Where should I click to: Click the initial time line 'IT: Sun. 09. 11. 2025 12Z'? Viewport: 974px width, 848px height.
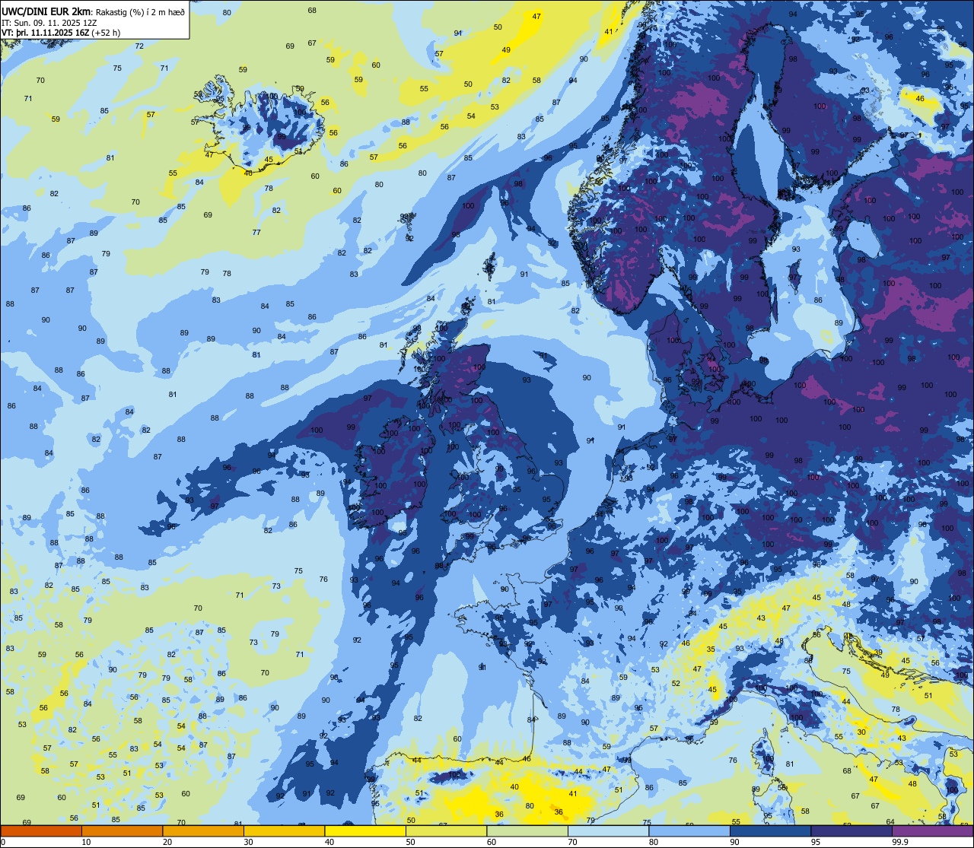pos(49,22)
